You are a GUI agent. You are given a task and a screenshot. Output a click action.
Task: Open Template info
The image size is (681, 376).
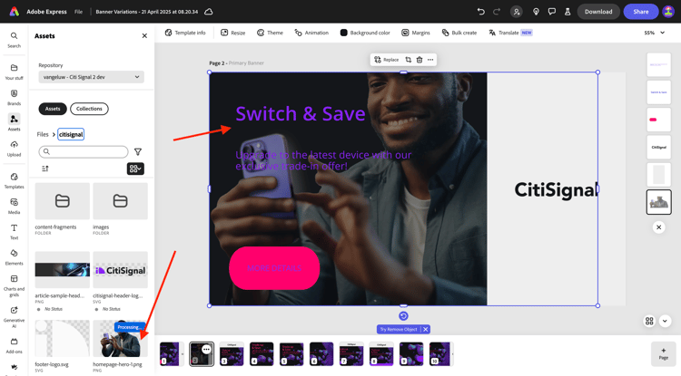click(185, 33)
